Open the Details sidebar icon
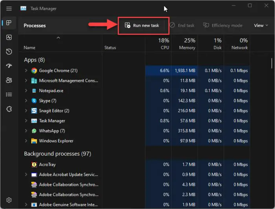Screen dimensions: 275x209 (9, 95)
